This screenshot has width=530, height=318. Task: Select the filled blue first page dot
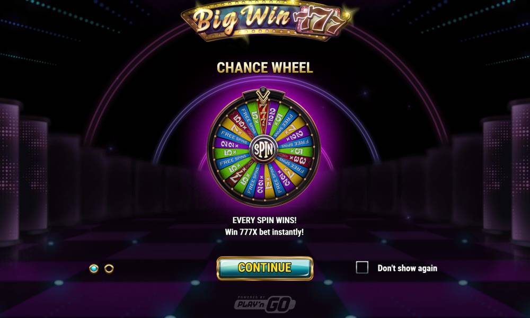[94, 269]
